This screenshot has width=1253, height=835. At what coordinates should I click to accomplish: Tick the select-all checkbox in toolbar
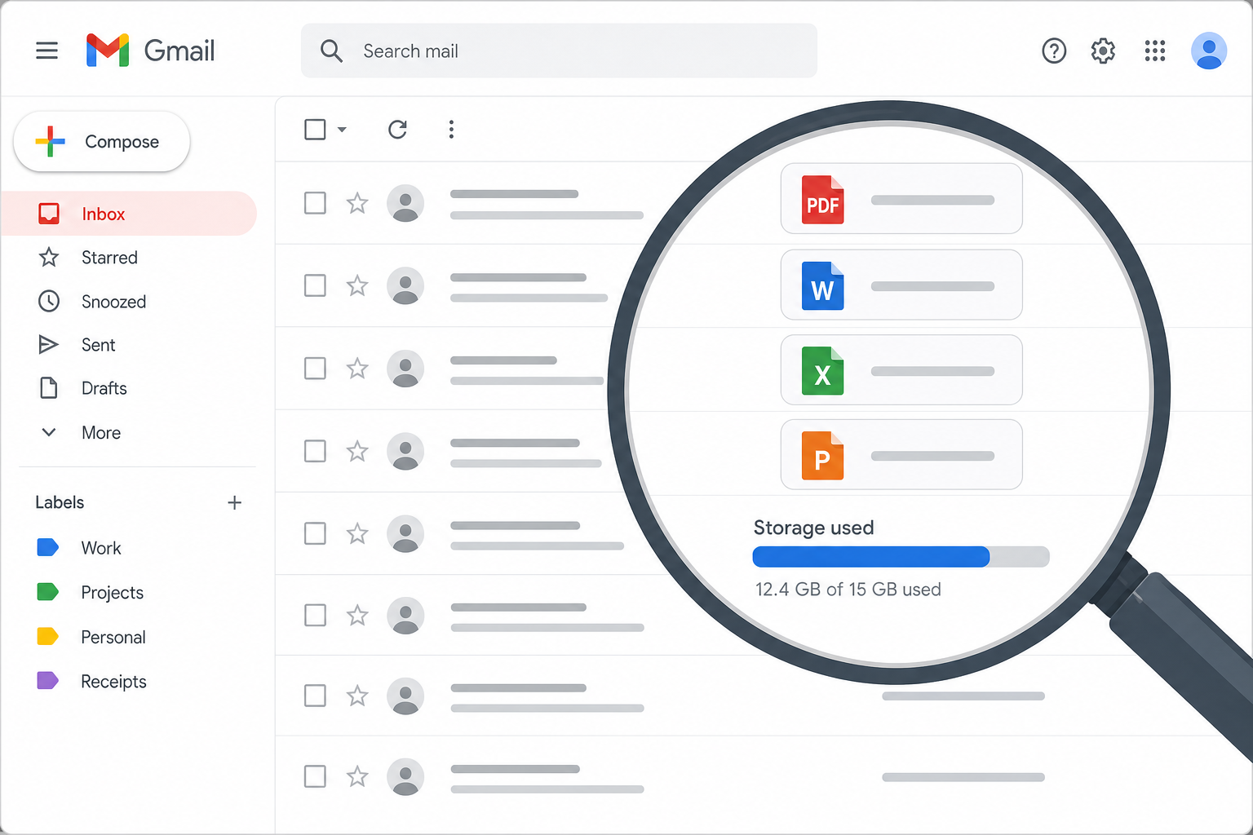coord(315,129)
